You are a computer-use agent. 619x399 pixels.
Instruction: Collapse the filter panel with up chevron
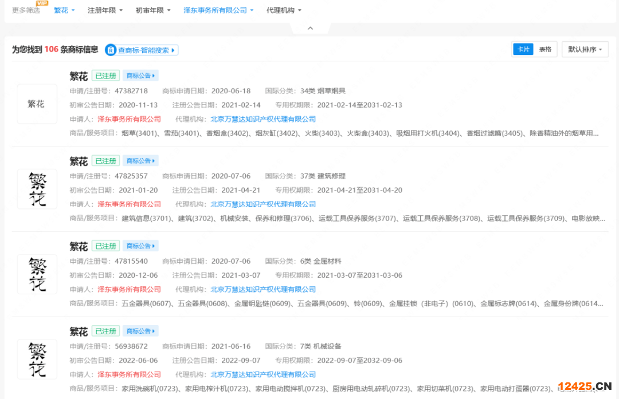310,28
